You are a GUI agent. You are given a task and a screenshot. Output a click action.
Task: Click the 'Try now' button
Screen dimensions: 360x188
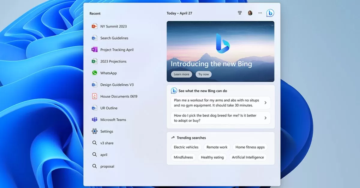coord(203,74)
